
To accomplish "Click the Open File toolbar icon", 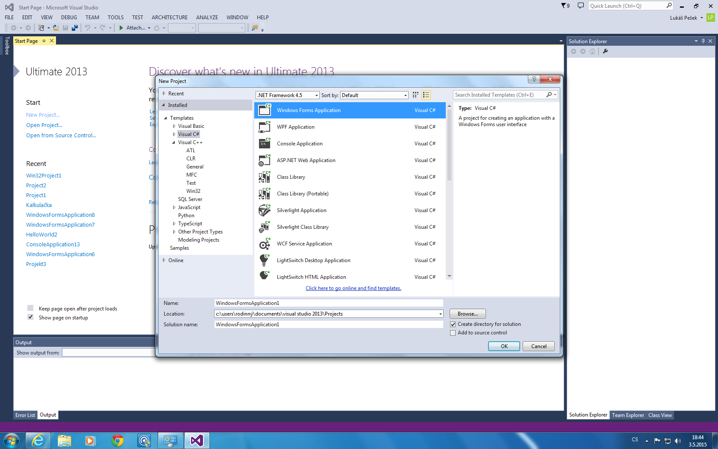I will pyautogui.click(x=56, y=28).
